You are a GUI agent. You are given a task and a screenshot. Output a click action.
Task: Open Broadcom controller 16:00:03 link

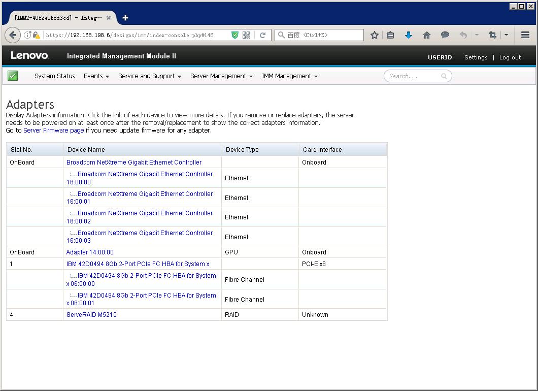(x=140, y=237)
